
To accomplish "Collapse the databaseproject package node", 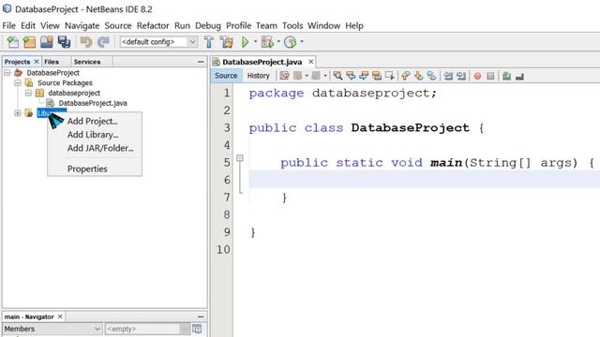I will pyautogui.click(x=28, y=93).
